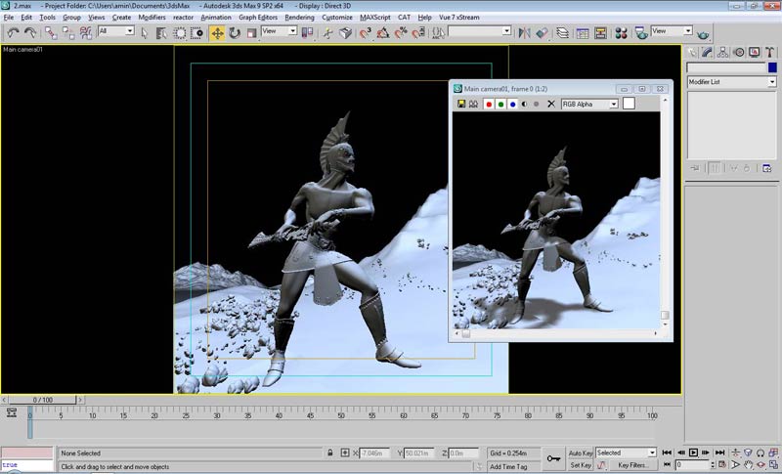Click the Set Key button
Image resolution: width=782 pixels, height=474 pixels.
[581, 466]
